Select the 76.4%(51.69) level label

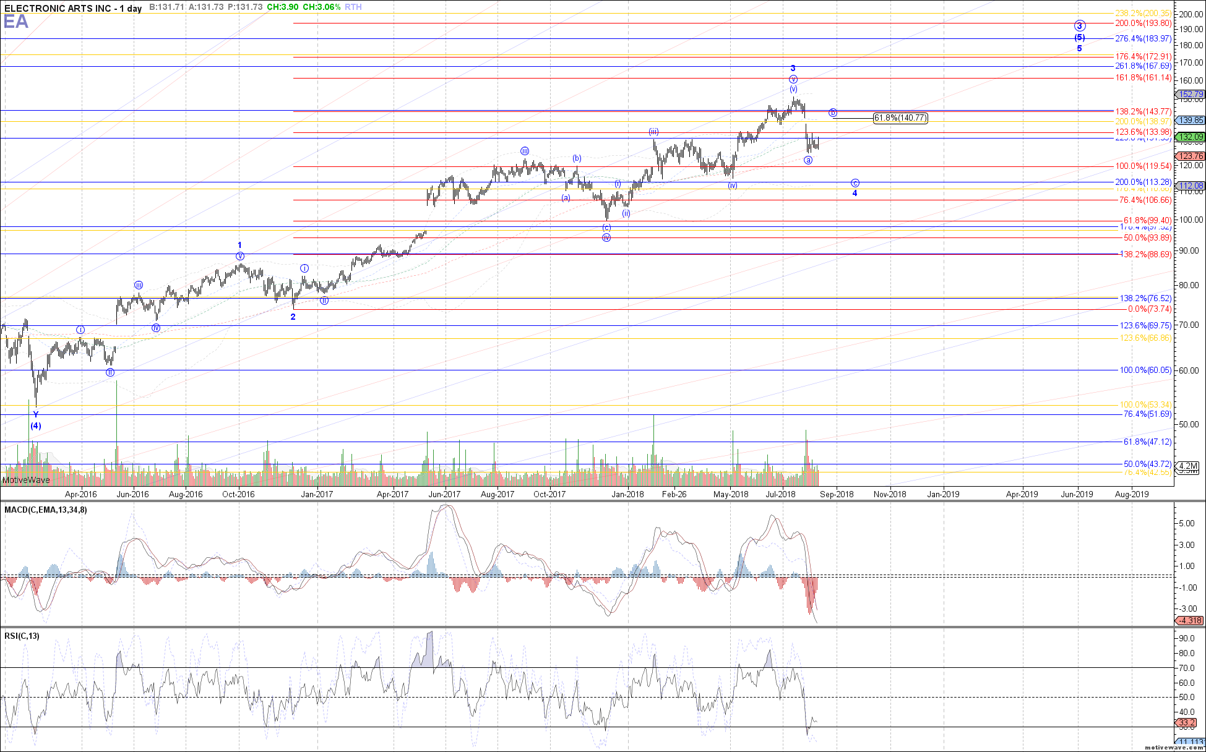pos(1148,414)
